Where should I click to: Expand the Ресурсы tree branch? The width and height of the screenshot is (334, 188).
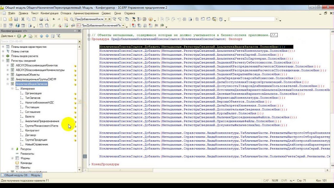tap(13, 149)
